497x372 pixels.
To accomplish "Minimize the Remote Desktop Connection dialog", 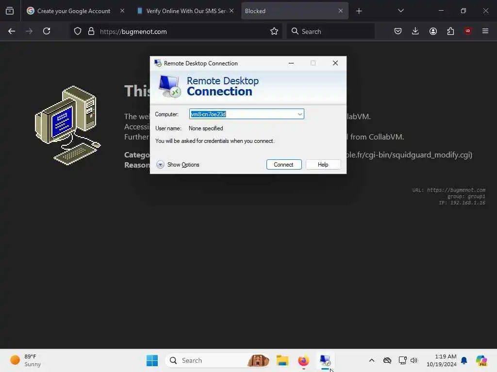I will click(291, 63).
